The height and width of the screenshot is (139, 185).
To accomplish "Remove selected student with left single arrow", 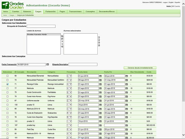I will point(62,44).
